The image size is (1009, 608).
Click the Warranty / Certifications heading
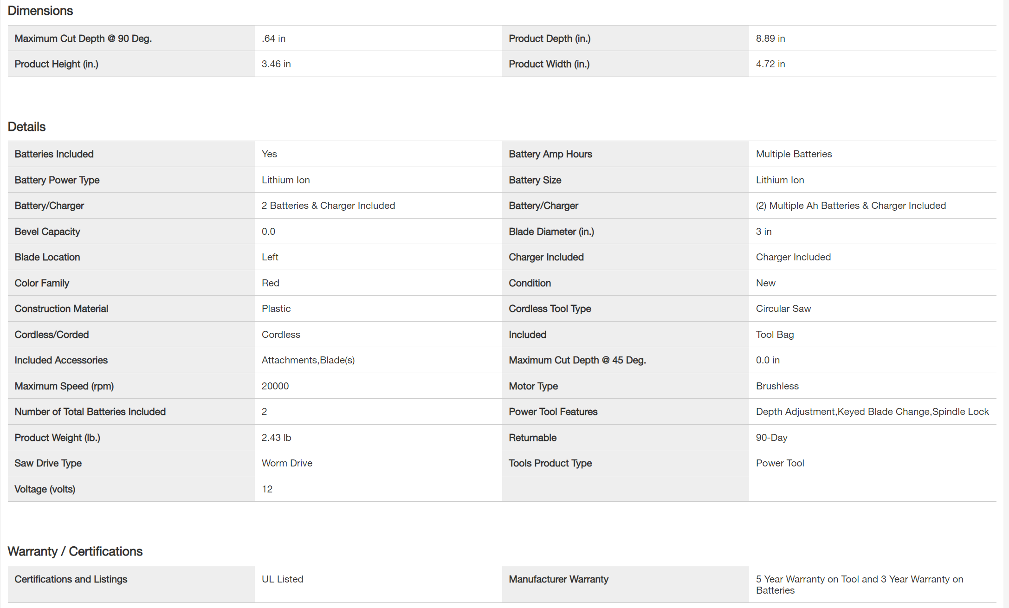[75, 551]
